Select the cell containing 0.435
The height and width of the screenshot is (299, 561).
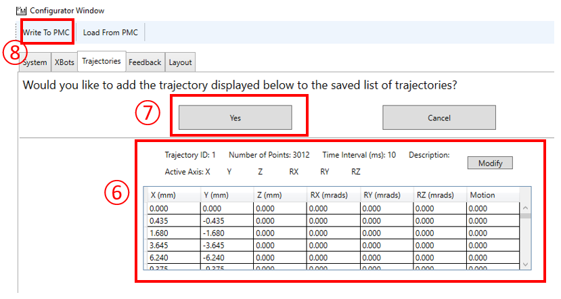pos(173,221)
